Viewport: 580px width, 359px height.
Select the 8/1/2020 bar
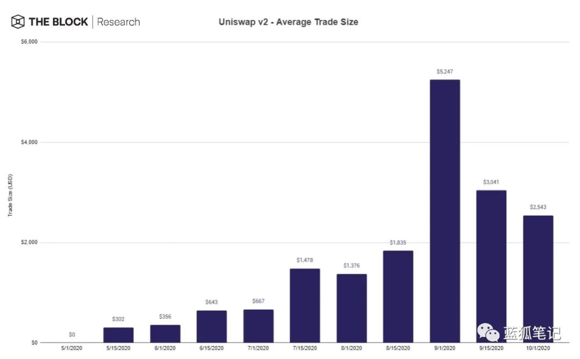(351, 308)
